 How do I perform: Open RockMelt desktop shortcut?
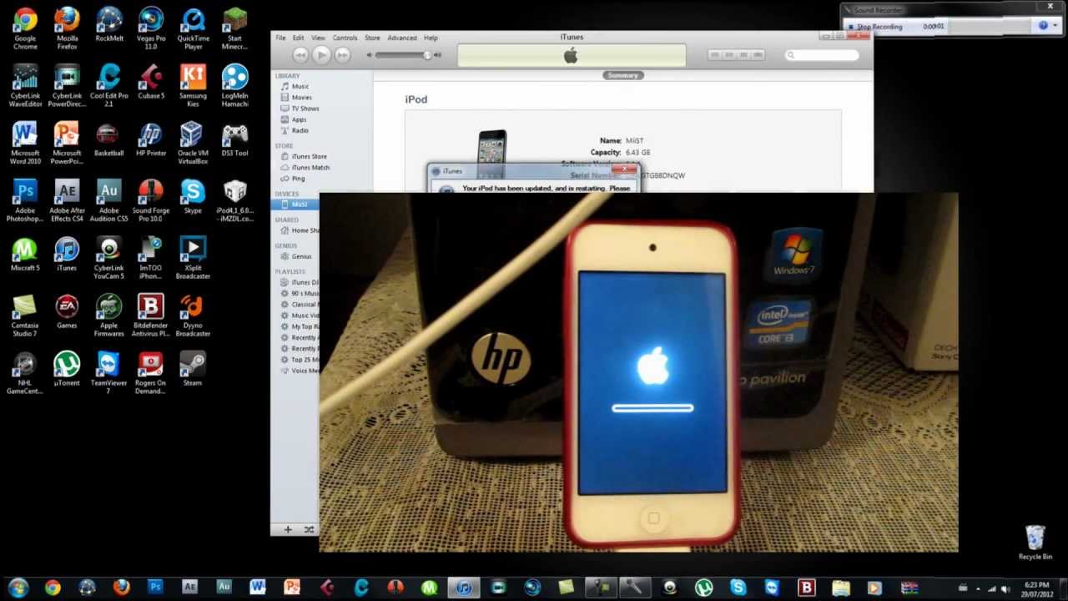[x=109, y=23]
